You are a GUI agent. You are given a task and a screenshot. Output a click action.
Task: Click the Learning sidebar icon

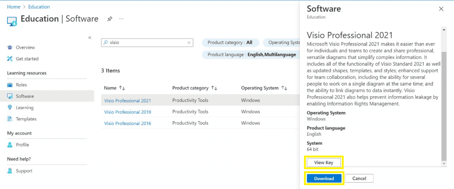point(10,107)
